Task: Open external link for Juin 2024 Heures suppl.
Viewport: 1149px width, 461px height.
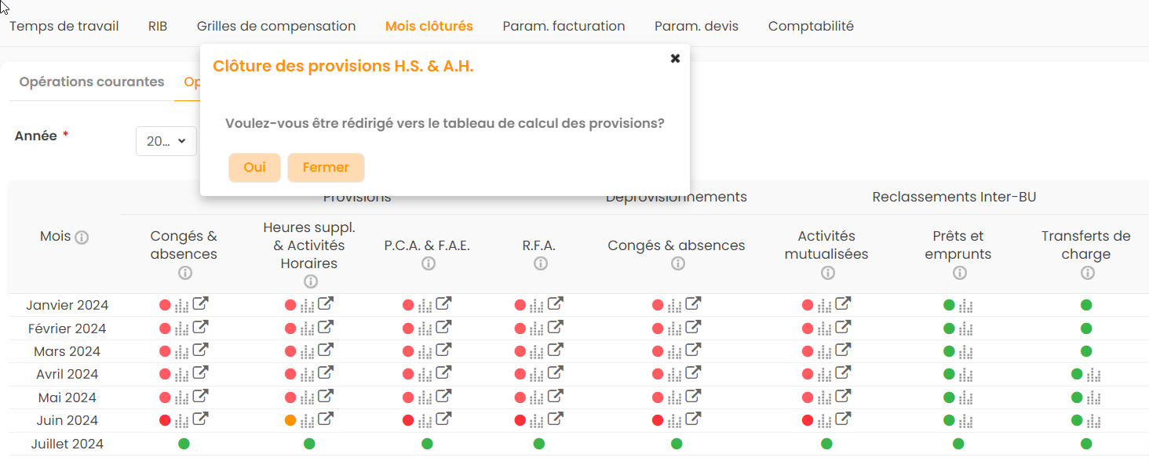Action: [326, 419]
